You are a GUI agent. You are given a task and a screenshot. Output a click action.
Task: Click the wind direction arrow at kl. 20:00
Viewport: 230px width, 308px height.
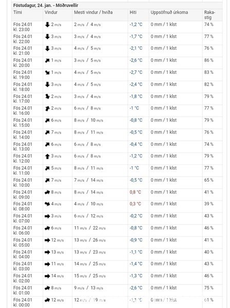(47, 61)
